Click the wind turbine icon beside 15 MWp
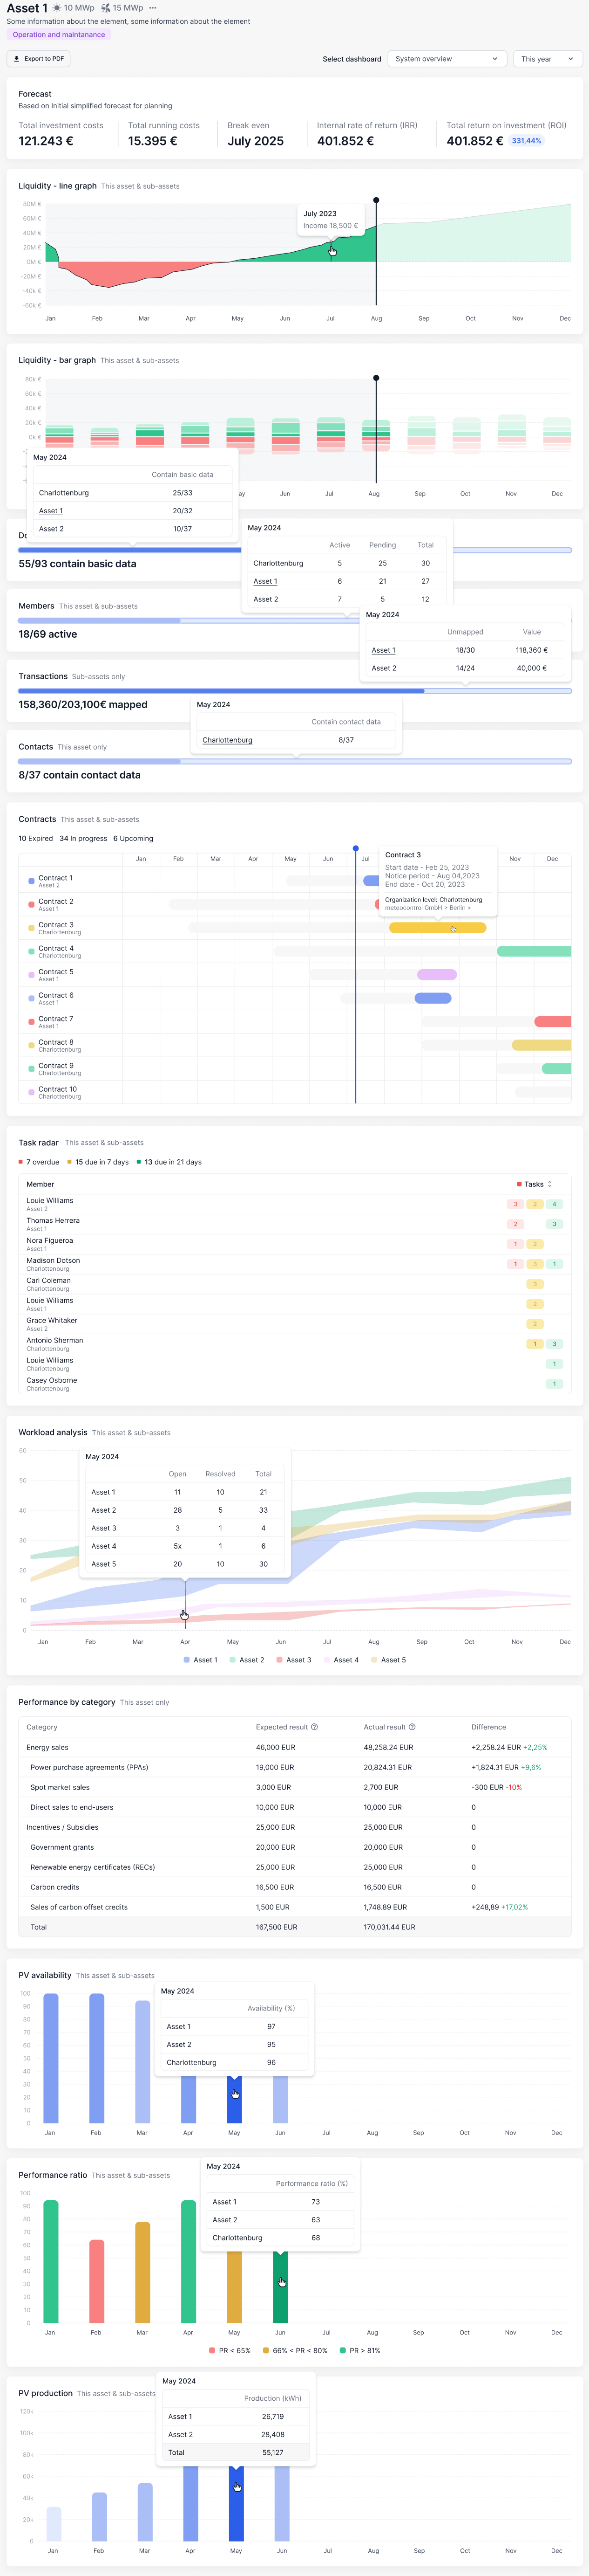Screen dimensions: 589x2576 tap(106, 8)
